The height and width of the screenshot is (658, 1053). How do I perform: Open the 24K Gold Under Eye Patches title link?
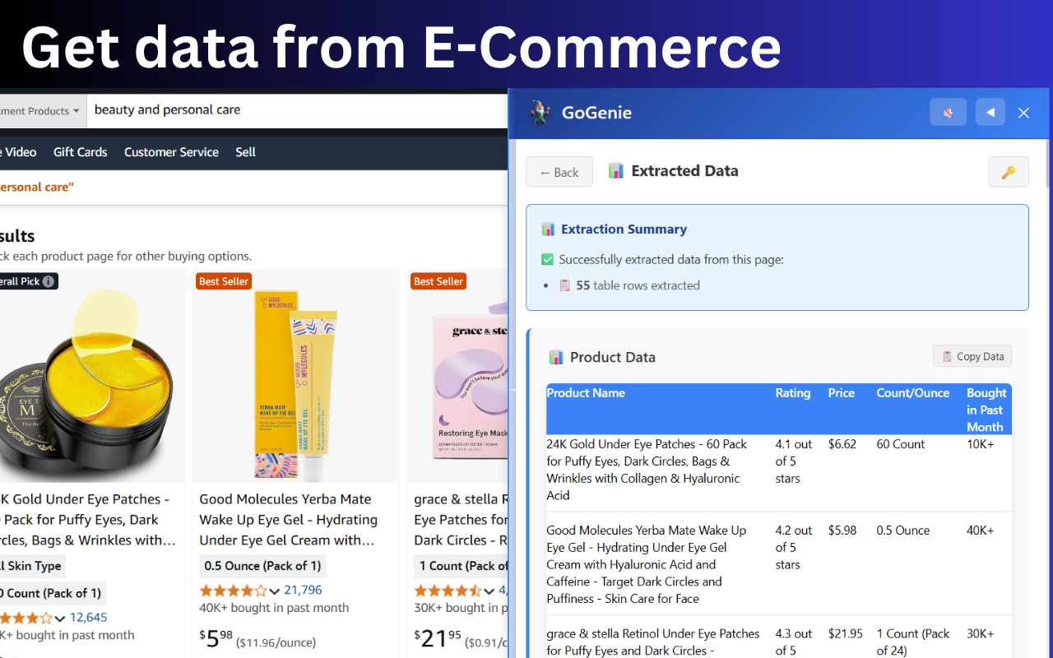(86, 520)
